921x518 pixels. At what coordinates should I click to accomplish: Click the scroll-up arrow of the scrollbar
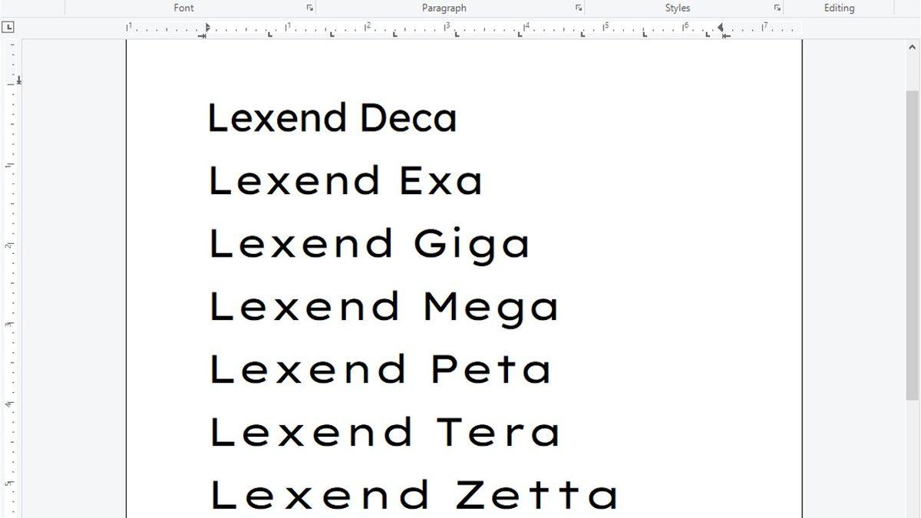912,48
